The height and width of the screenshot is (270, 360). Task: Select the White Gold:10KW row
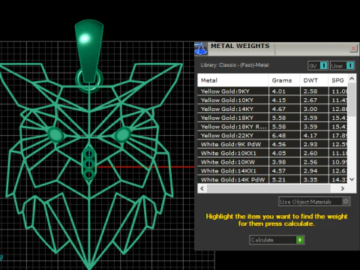tap(272, 162)
